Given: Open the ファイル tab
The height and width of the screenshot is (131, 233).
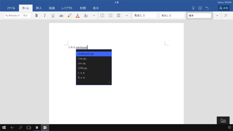Looking at the screenshot, I should (11, 8).
